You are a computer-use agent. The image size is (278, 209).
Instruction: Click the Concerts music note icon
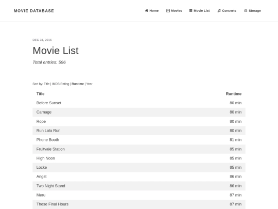tap(219, 11)
